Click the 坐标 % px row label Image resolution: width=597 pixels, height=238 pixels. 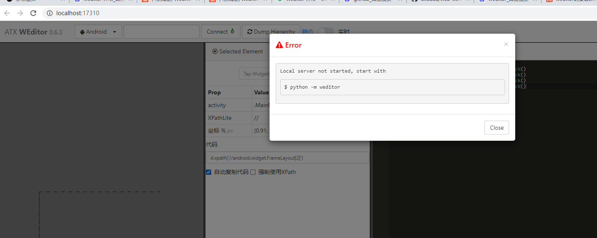coord(221,130)
